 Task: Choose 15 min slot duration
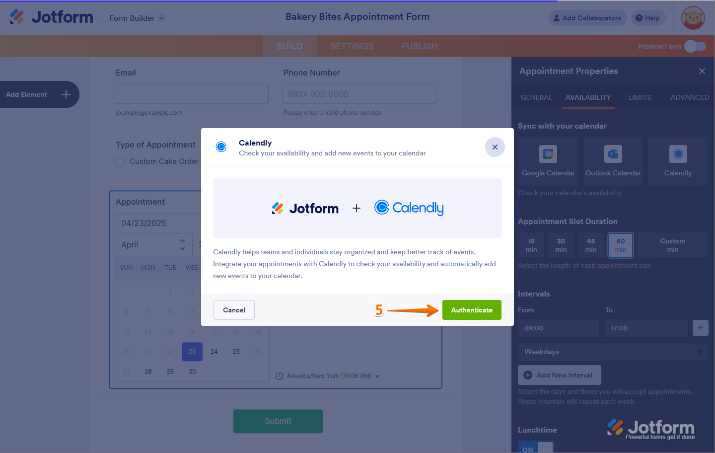pos(531,245)
